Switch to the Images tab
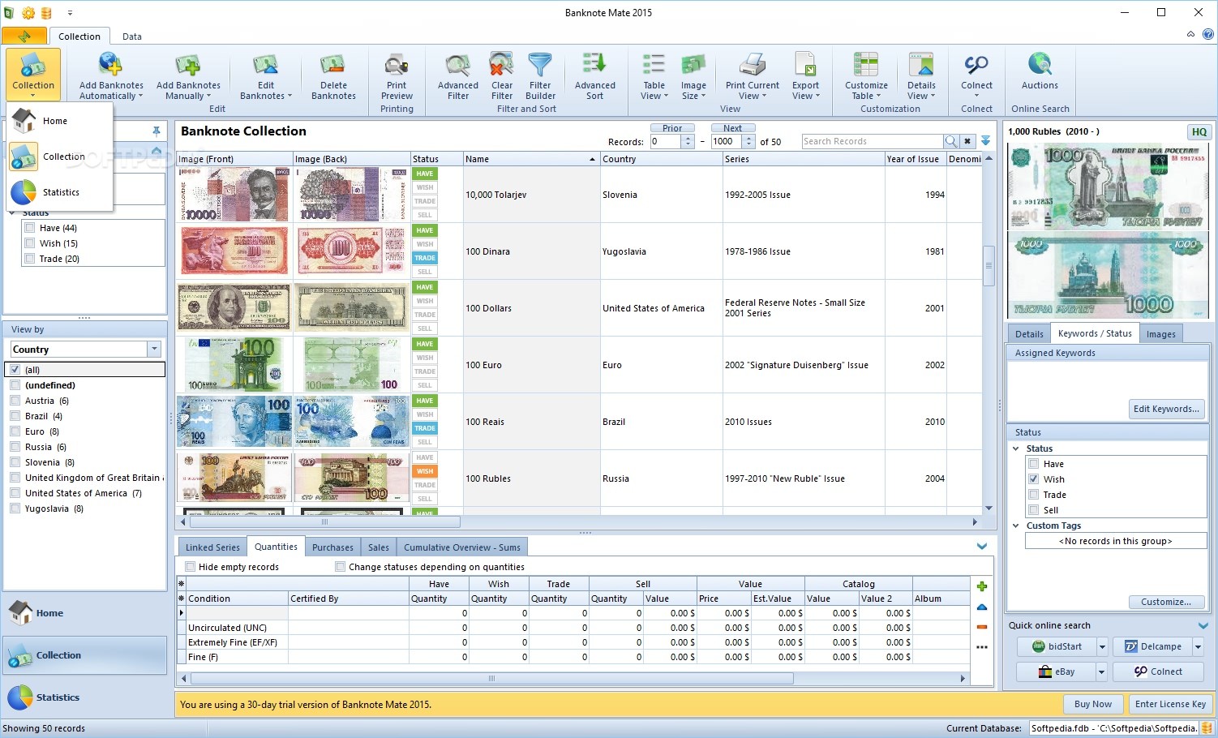The width and height of the screenshot is (1218, 738). [1160, 334]
